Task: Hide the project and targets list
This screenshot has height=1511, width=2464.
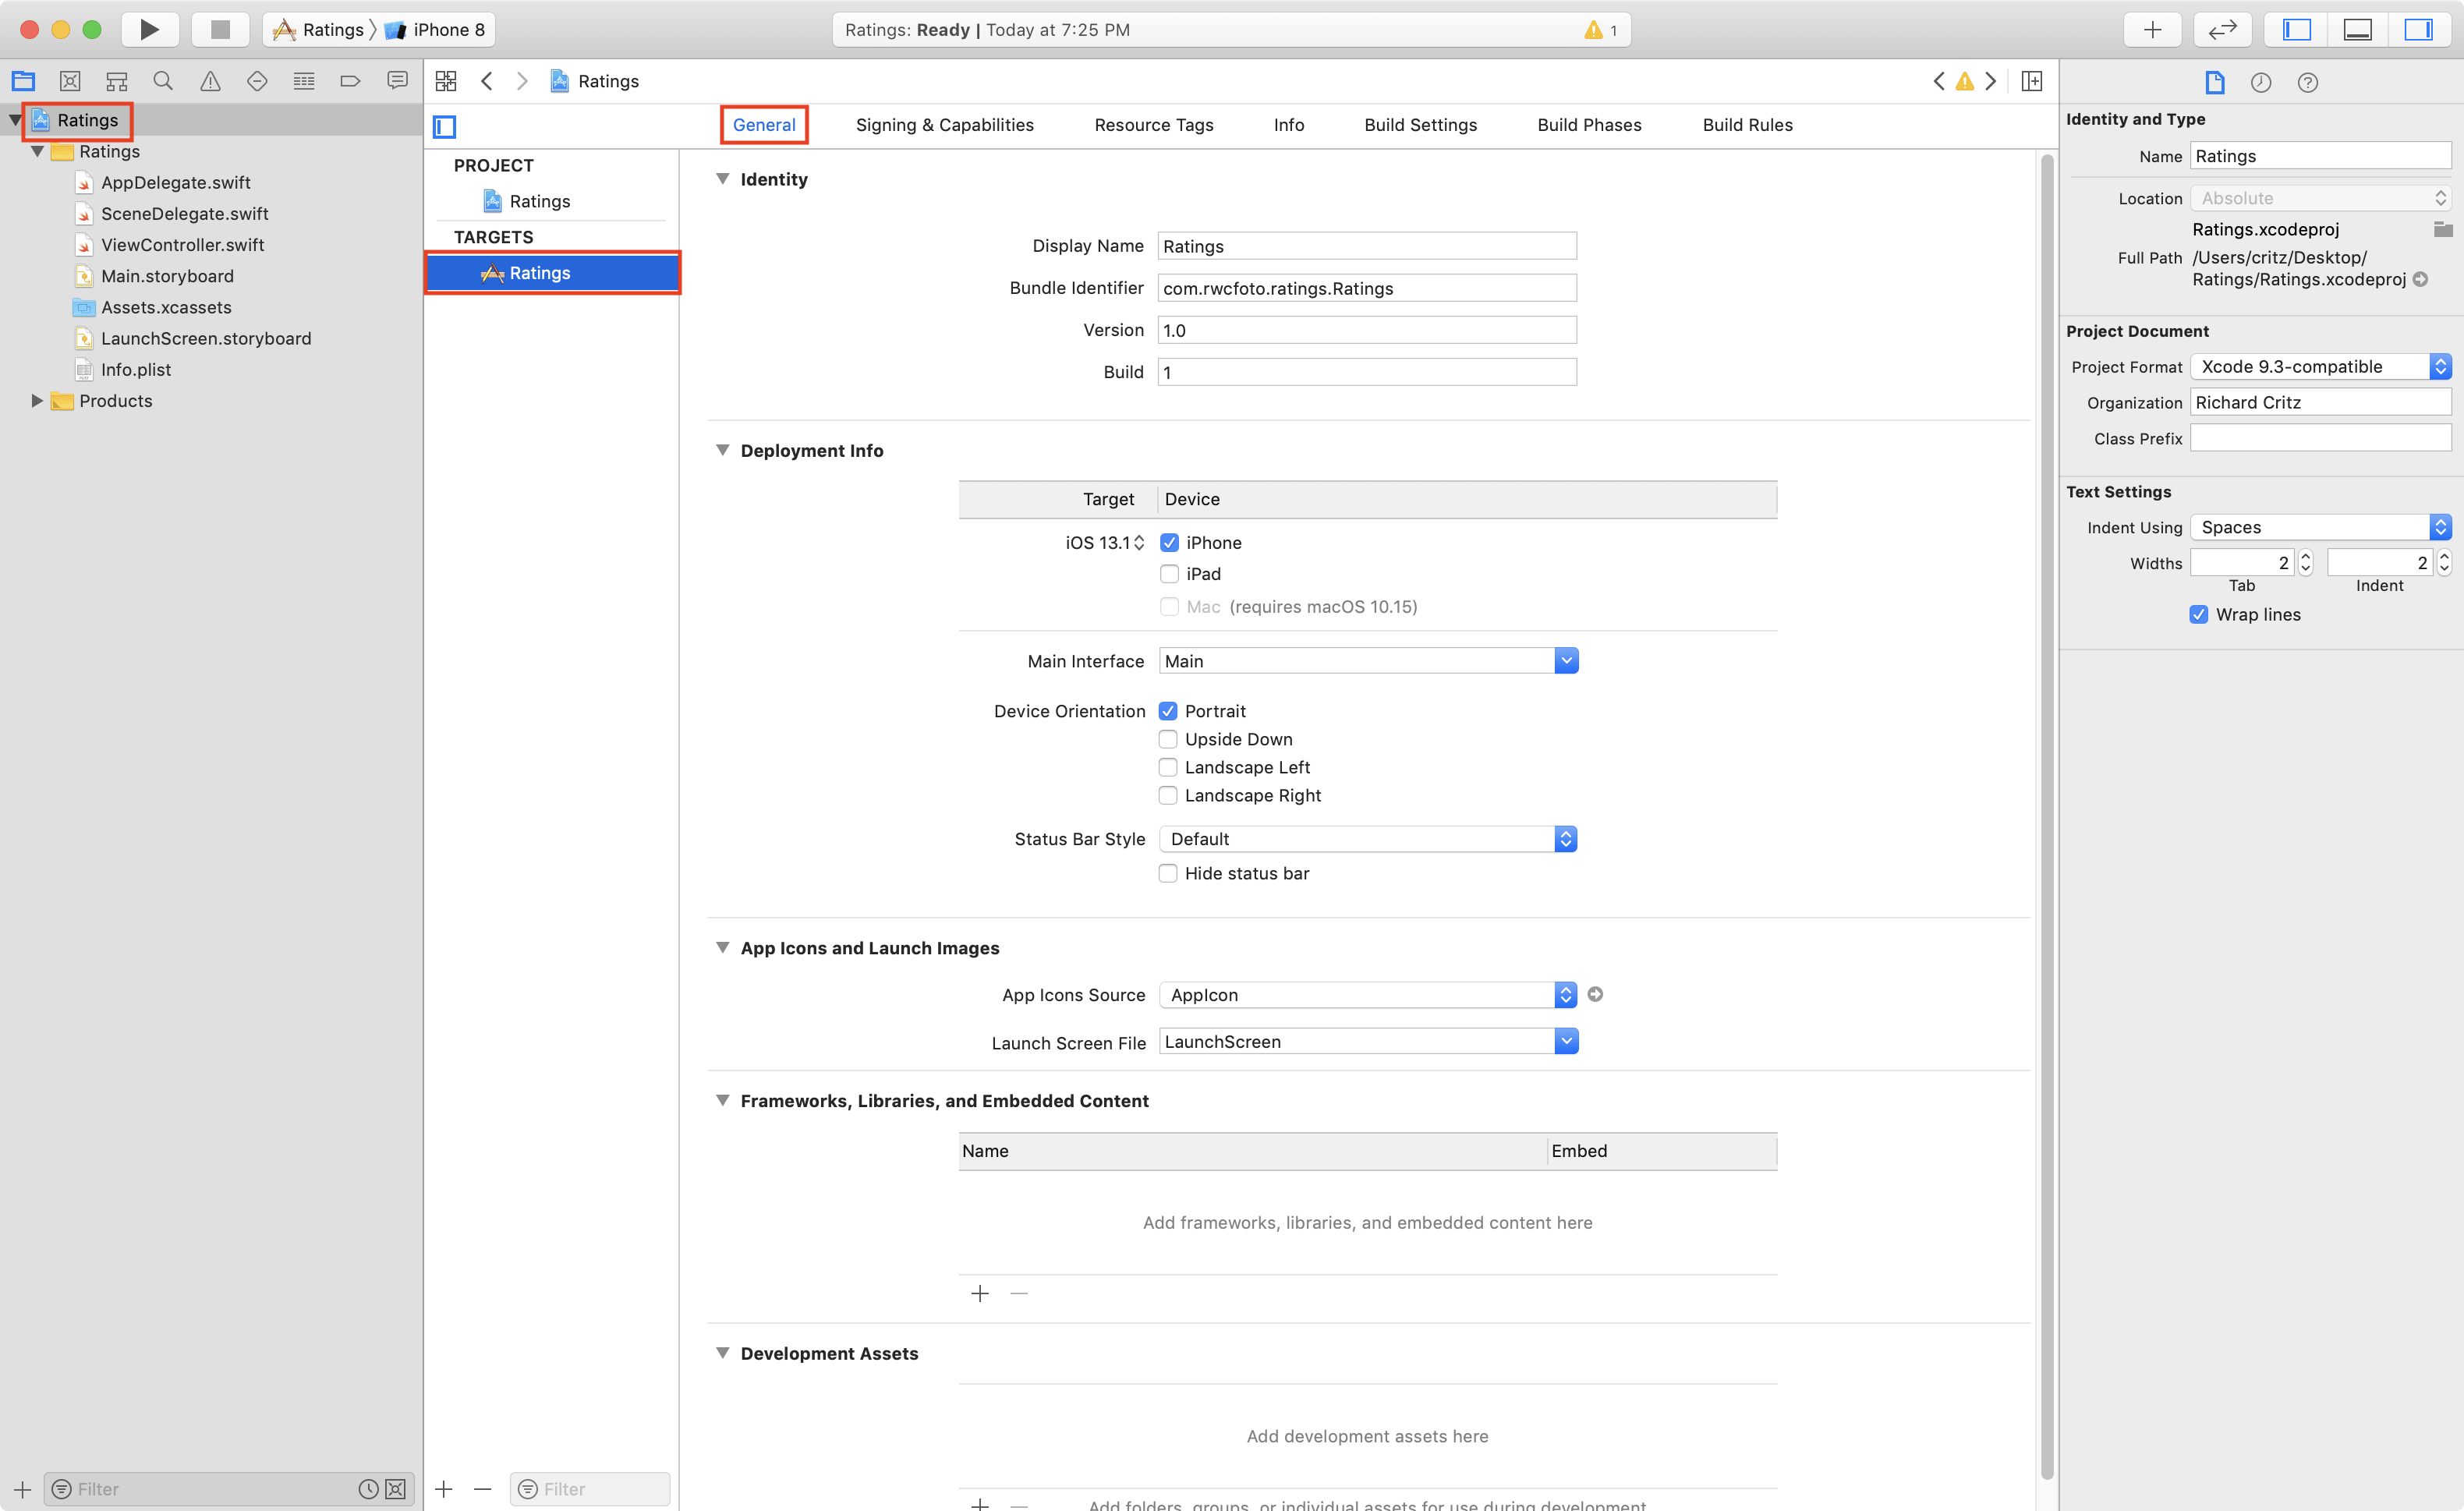Action: coord(445,126)
